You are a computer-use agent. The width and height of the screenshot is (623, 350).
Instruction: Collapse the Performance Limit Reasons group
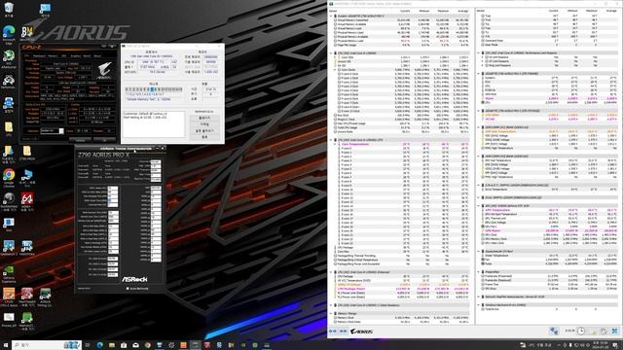point(478,52)
